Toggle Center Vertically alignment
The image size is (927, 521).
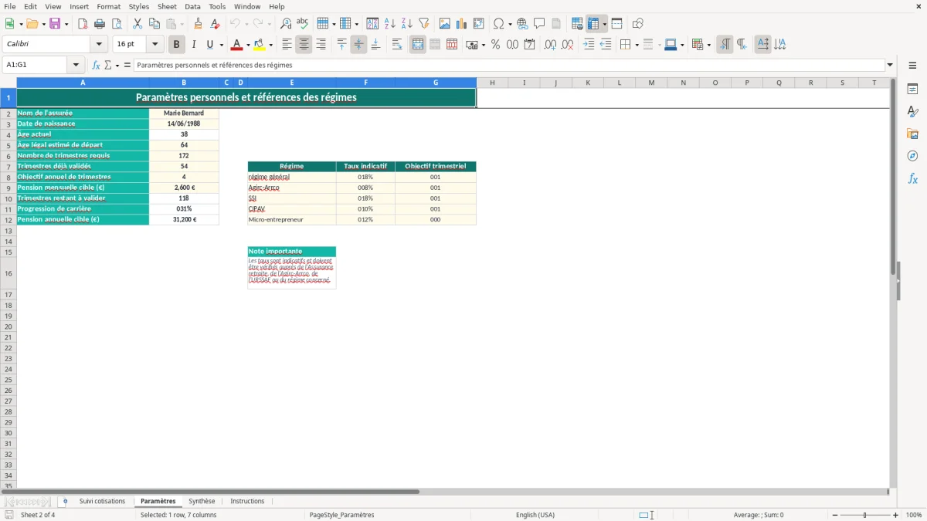tap(358, 45)
